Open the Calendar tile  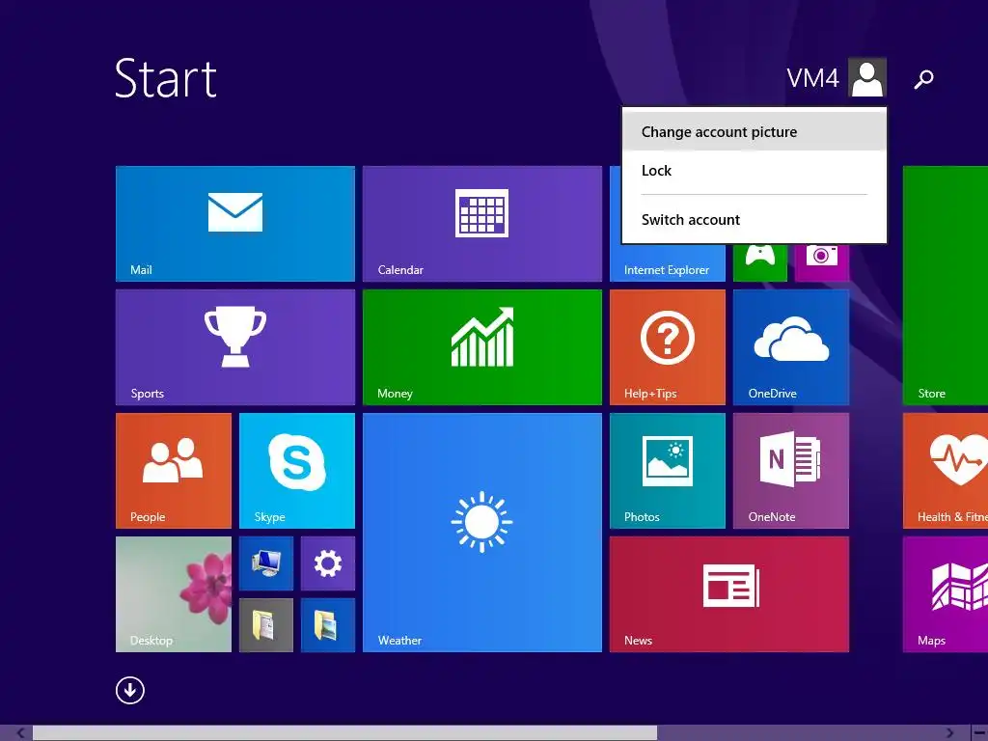pos(482,224)
